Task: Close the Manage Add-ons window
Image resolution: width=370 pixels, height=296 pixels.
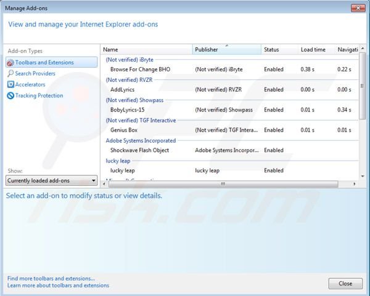Action: click(358, 8)
